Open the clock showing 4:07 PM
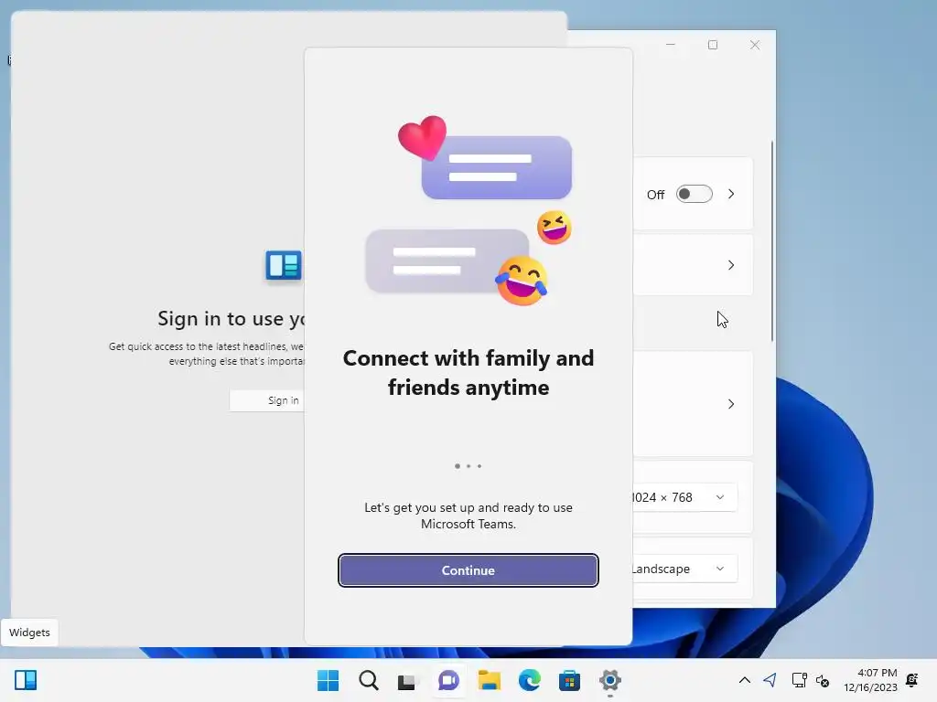The height and width of the screenshot is (702, 937). click(871, 680)
